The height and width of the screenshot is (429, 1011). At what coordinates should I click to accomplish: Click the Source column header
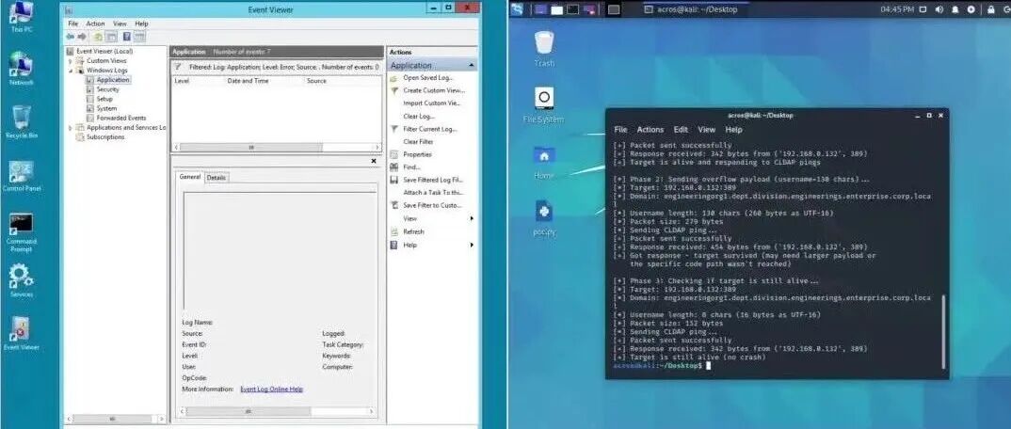(x=343, y=81)
